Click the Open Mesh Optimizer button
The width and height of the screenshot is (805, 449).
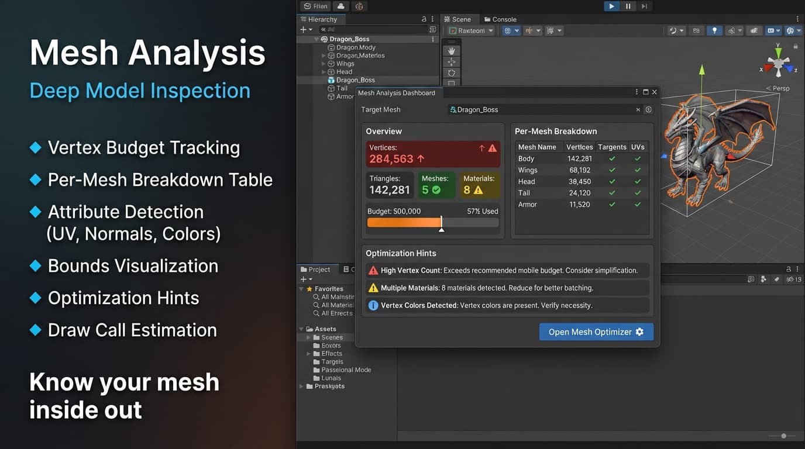(596, 331)
